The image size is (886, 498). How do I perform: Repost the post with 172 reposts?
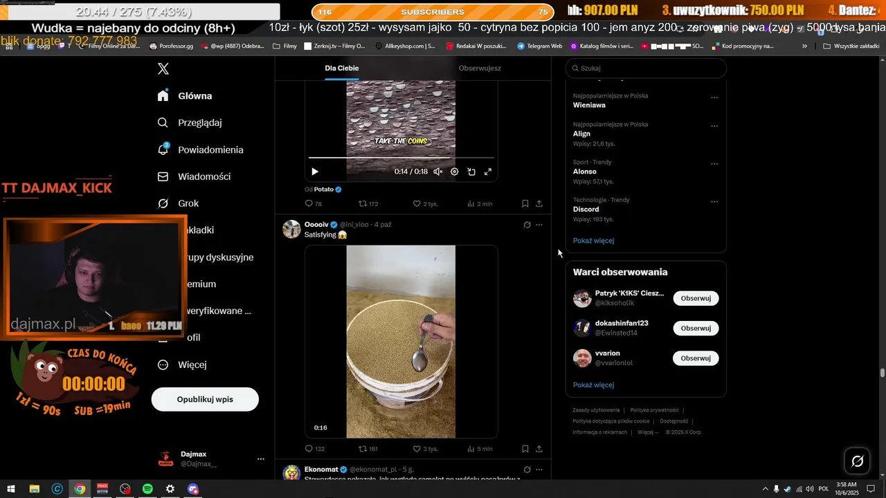tap(368, 204)
